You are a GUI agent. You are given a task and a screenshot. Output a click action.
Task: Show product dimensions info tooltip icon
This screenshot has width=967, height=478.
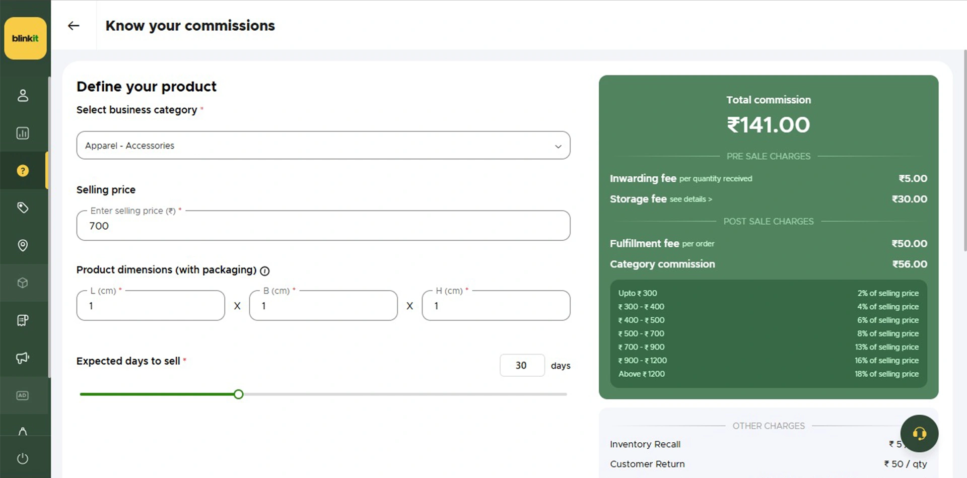pos(265,271)
